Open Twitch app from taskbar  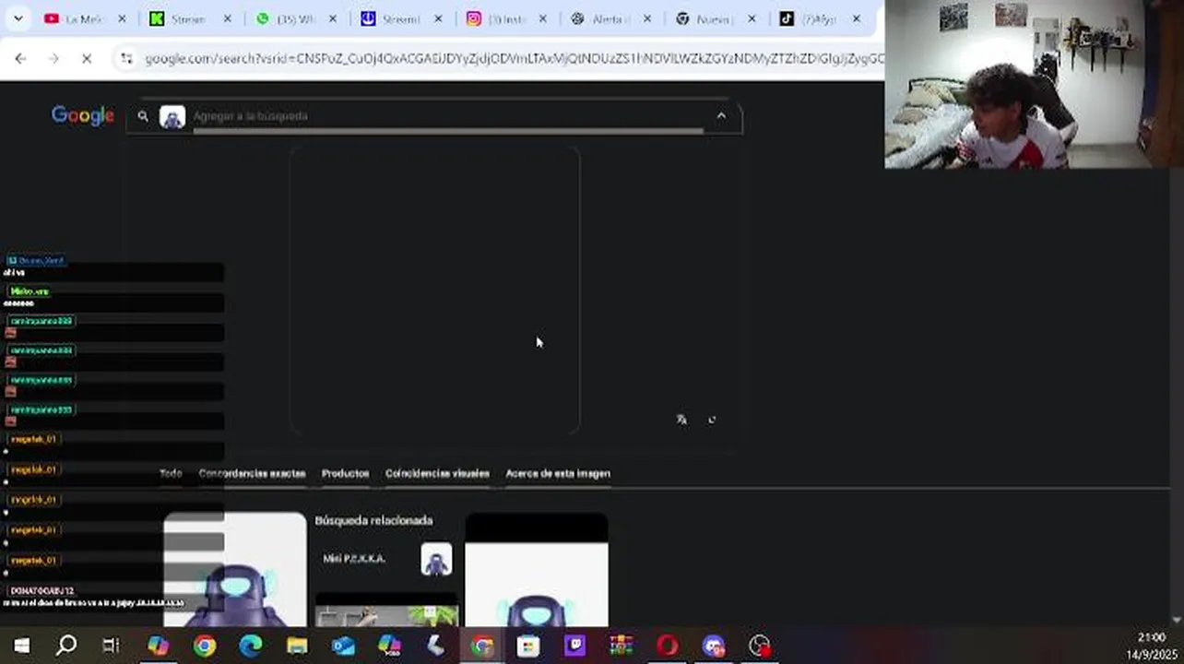[x=574, y=646]
